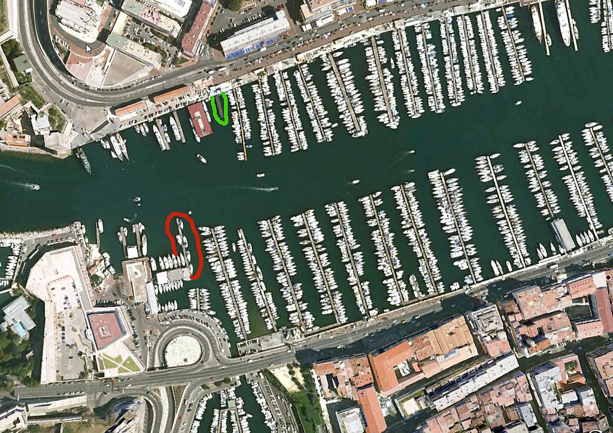Click the red-outlined pier annotation
Viewport: 613px width, 433px height.
pyautogui.click(x=184, y=246)
